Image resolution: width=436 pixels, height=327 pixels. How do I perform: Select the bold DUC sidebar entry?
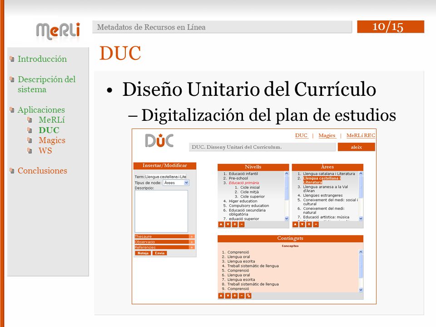(x=49, y=130)
